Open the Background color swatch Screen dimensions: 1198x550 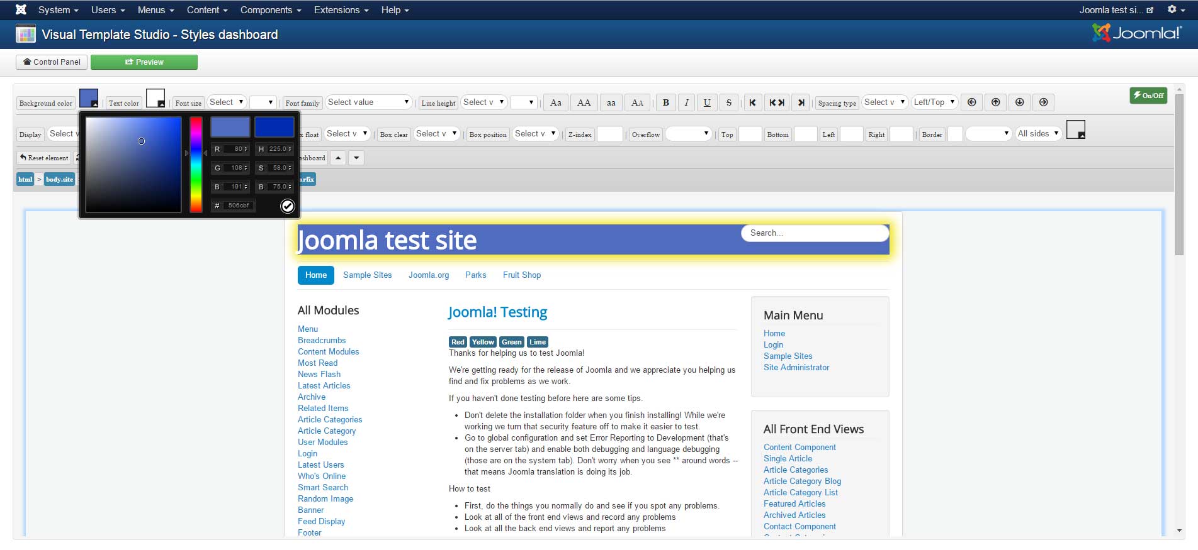tap(89, 99)
